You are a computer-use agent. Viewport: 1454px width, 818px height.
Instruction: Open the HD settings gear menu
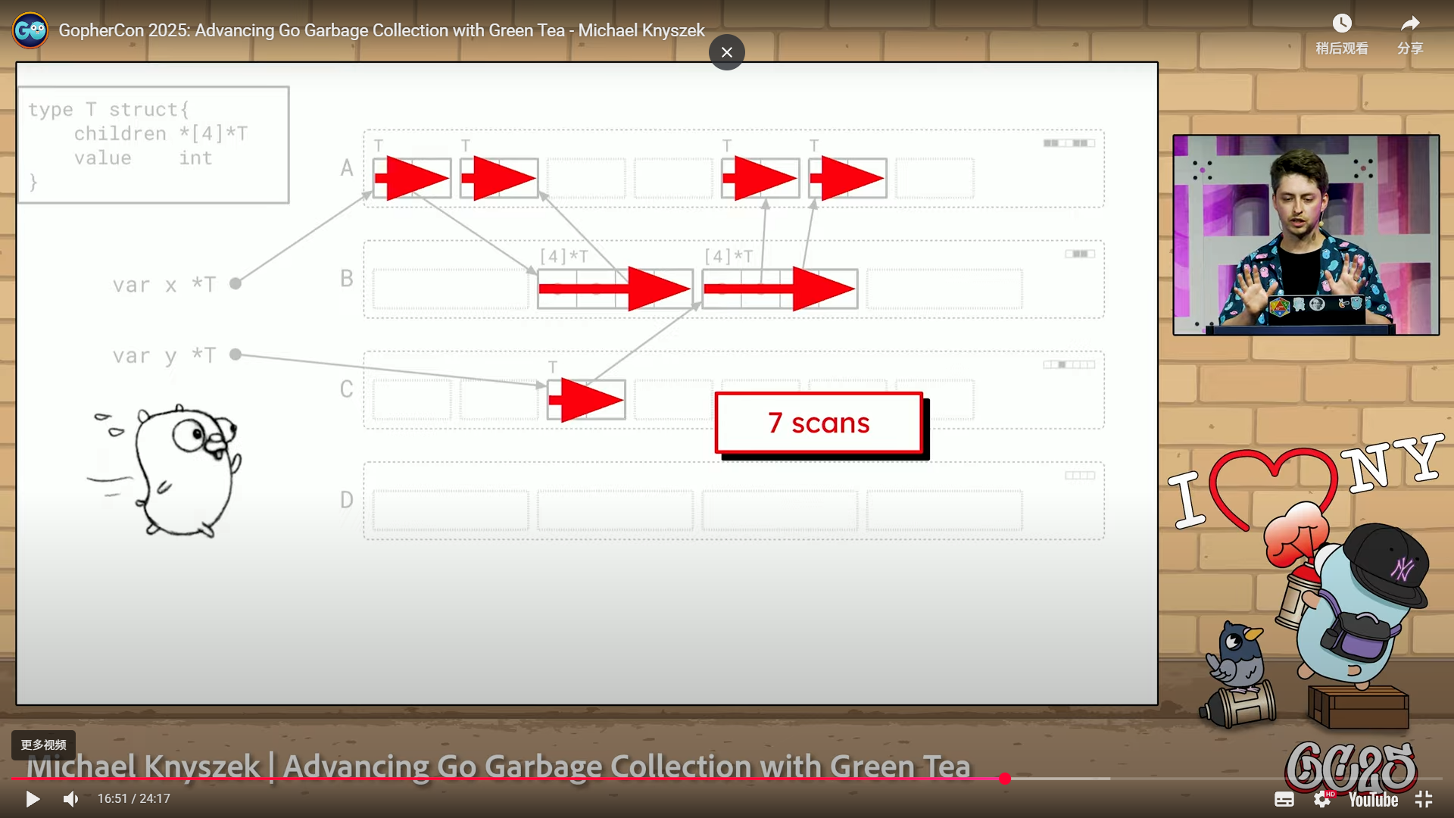[x=1322, y=799]
